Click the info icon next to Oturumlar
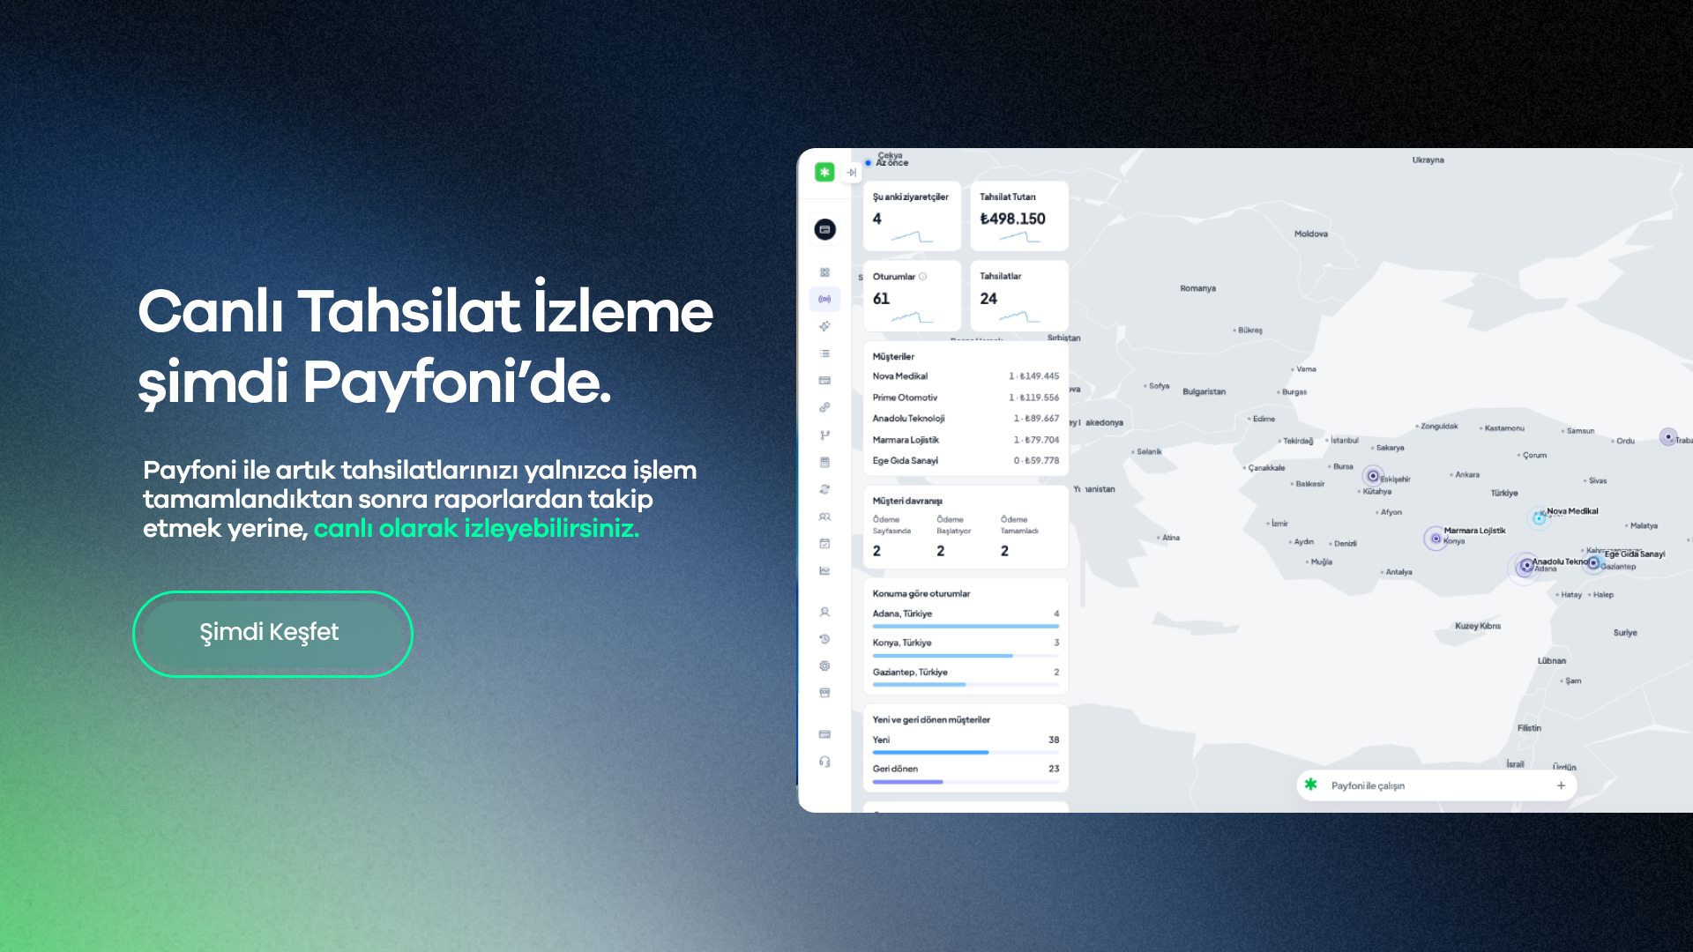The height and width of the screenshot is (952, 1693). click(923, 277)
